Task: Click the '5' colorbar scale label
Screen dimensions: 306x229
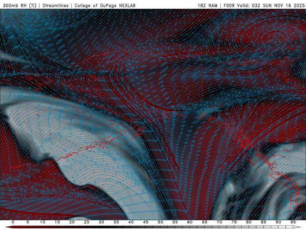Action: 28,222
